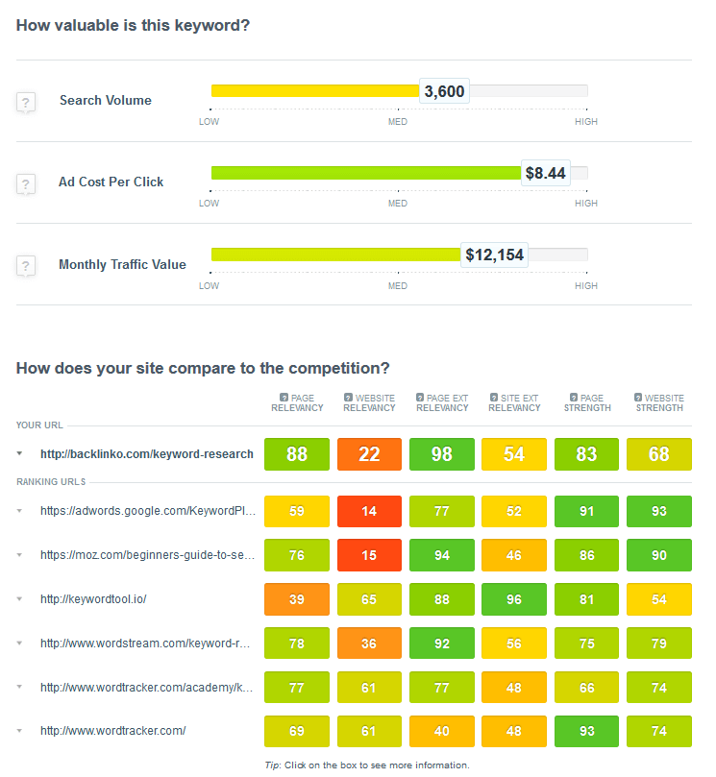The width and height of the screenshot is (716, 777).
Task: Open the moz.com beginners guide URL
Action: pos(148,555)
